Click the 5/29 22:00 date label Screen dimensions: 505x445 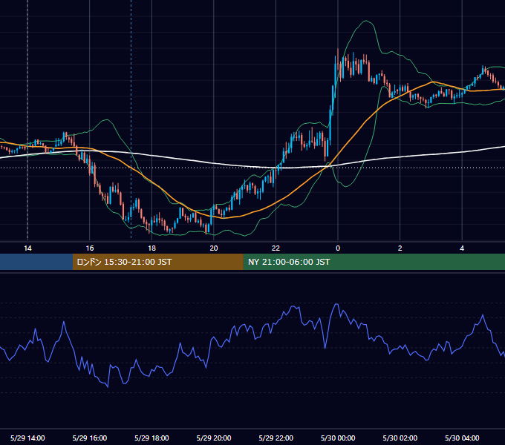(276, 438)
